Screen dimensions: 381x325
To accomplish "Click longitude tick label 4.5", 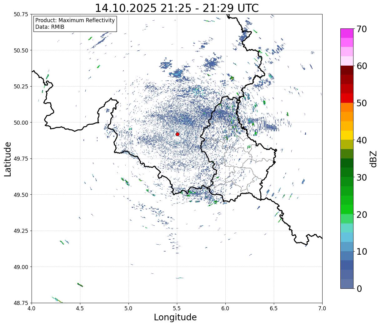I will (80, 308).
